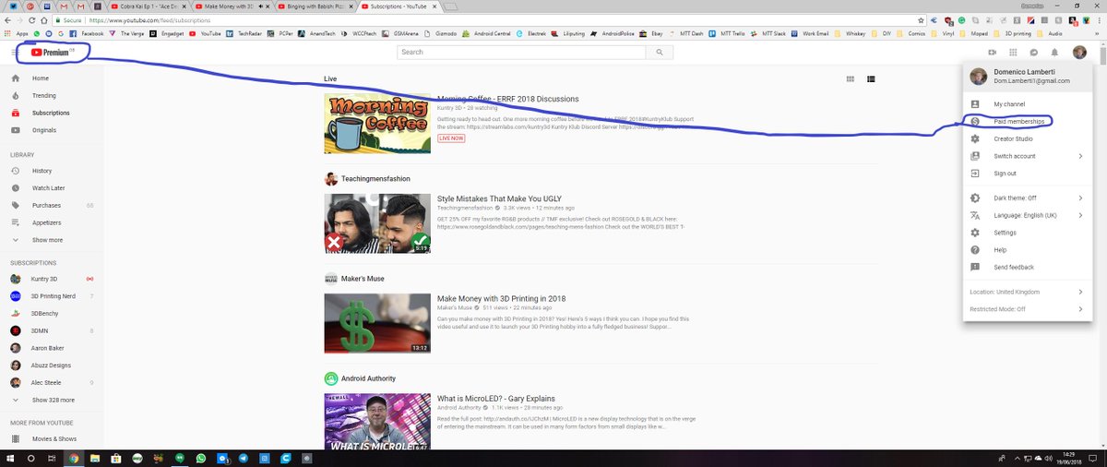
Task: Click the Android Authority channel avatar
Action: [x=331, y=378]
